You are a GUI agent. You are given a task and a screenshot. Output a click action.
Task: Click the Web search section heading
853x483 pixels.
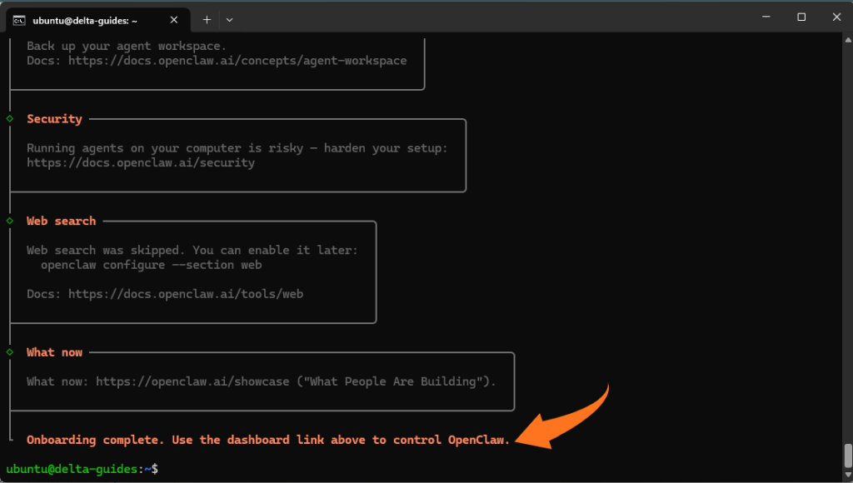[x=61, y=221]
